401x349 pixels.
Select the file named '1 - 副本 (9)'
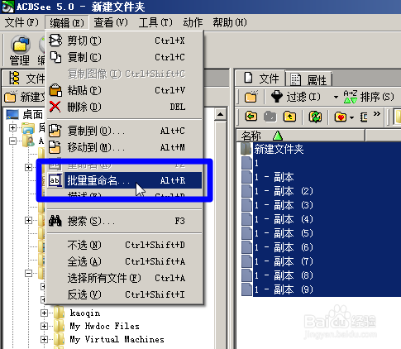click(284, 289)
